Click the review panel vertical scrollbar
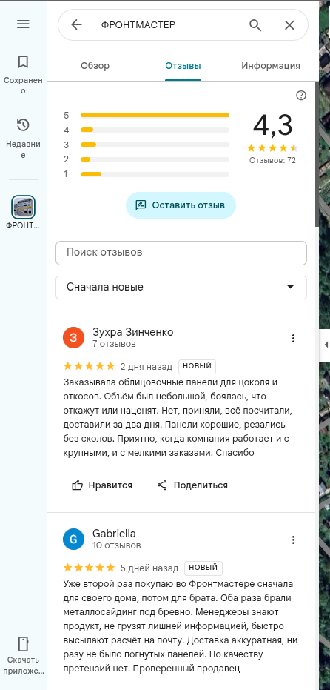The height and width of the screenshot is (690, 330). coord(317,153)
